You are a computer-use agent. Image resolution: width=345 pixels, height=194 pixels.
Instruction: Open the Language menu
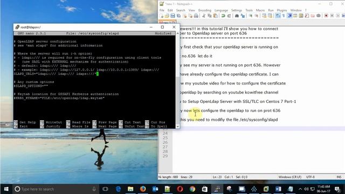click(221, 10)
